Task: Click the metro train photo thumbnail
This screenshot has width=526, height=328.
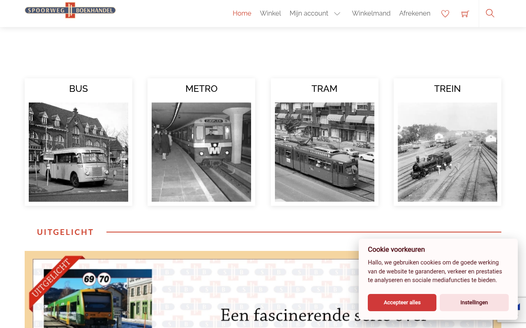Action: coord(201,152)
